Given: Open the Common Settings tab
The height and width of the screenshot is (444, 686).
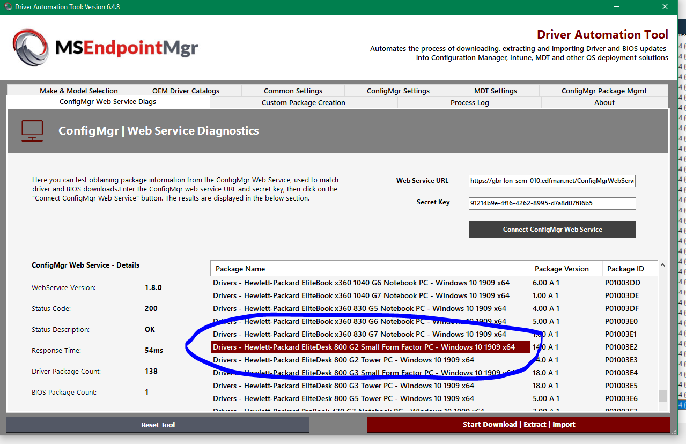Looking at the screenshot, I should coord(293,91).
